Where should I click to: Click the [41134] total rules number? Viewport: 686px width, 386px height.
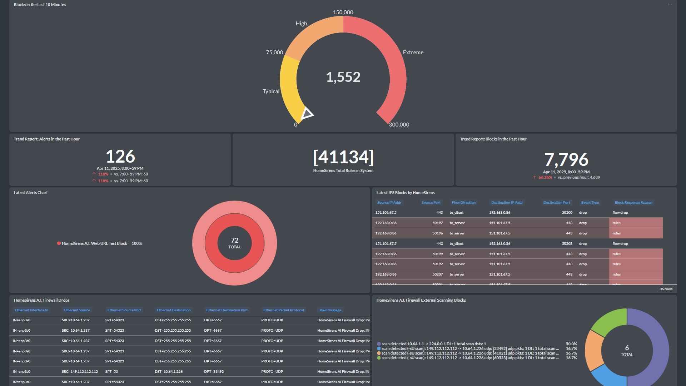click(x=343, y=157)
